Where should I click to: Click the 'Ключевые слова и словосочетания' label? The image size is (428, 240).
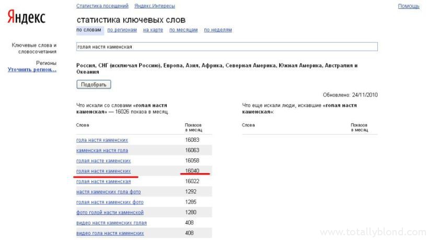pyautogui.click(x=34, y=48)
